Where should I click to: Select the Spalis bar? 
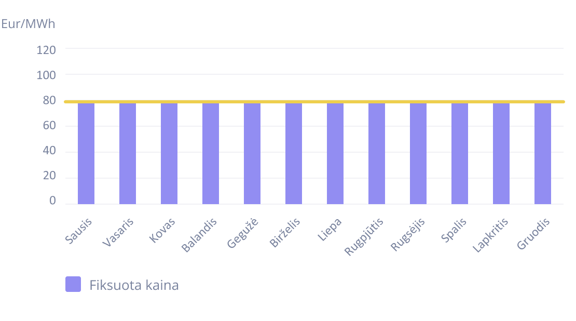(x=460, y=153)
